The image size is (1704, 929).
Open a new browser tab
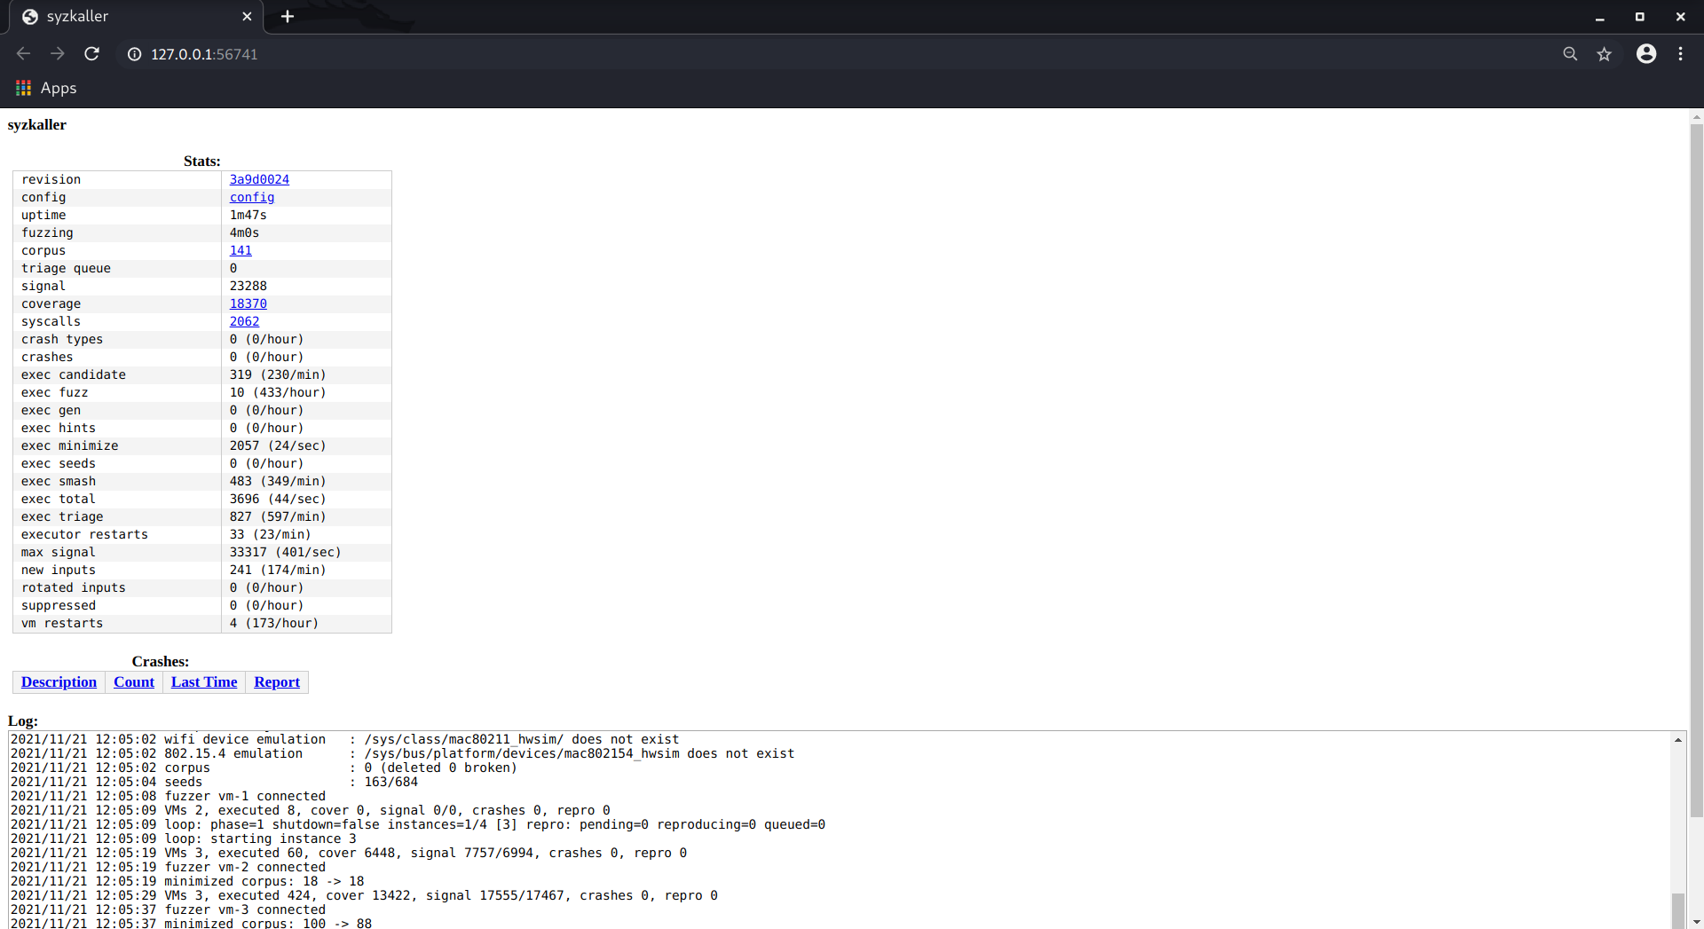pyautogui.click(x=288, y=17)
